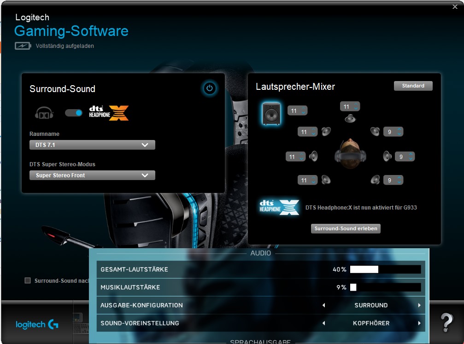Click the listener head with headset icon
This screenshot has height=344, width=464.
350,154
